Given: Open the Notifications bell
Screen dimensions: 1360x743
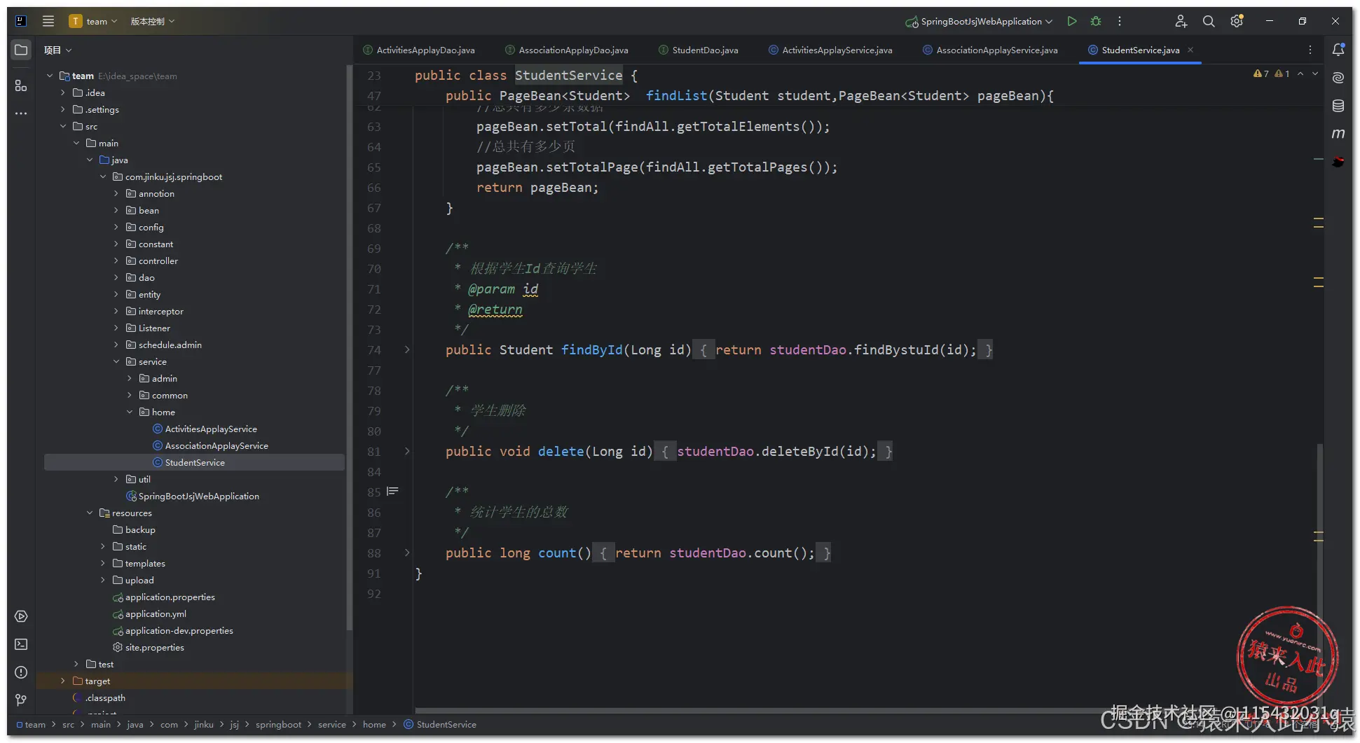Looking at the screenshot, I should (1338, 50).
